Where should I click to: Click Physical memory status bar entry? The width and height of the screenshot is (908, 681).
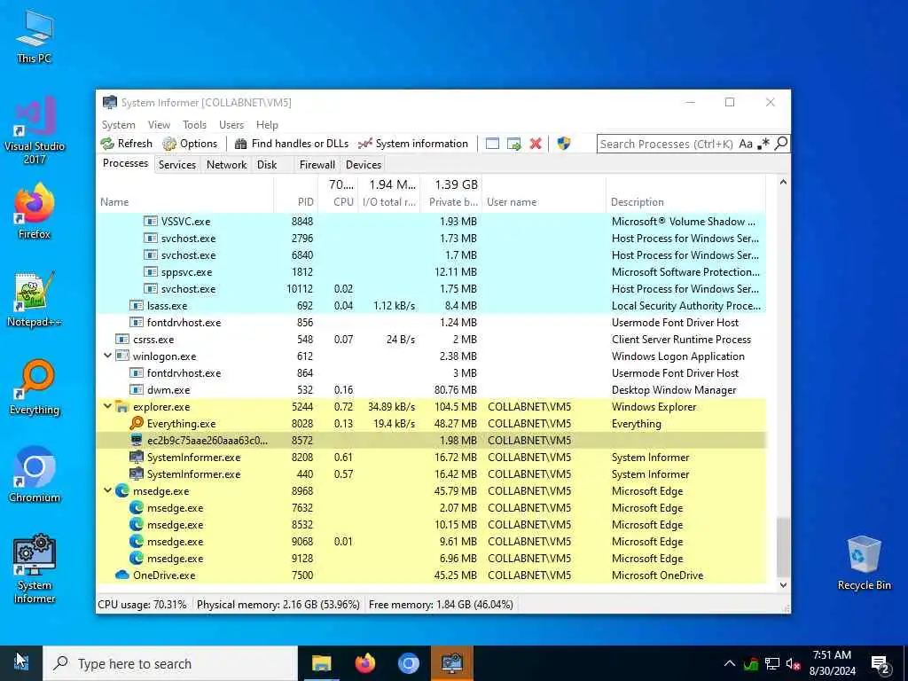pyautogui.click(x=278, y=605)
